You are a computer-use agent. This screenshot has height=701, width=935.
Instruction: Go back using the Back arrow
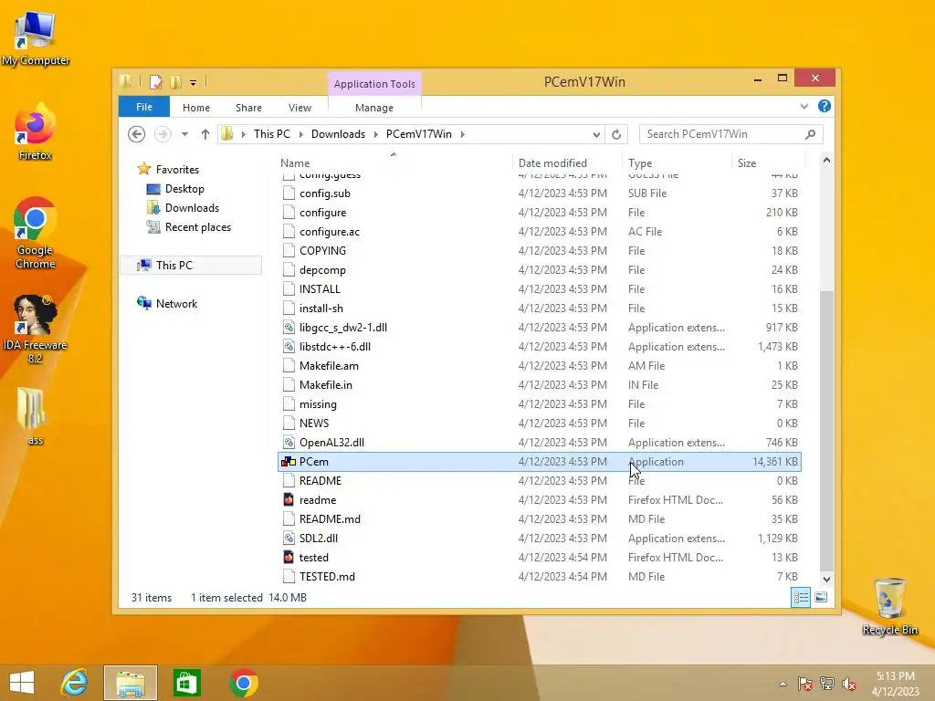point(137,134)
